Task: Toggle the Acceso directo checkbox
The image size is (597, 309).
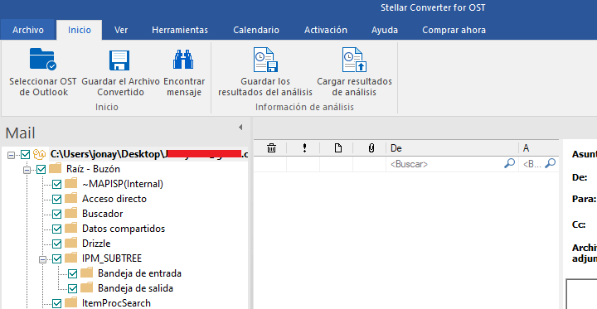Action: click(x=56, y=199)
